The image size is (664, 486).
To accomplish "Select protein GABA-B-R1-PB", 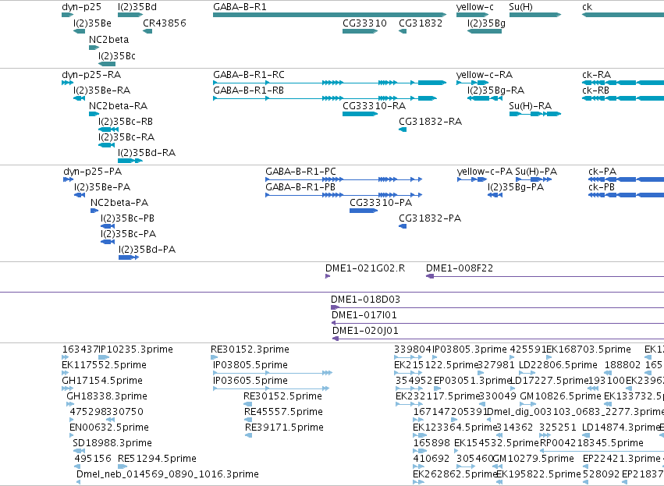I will coord(344,195).
